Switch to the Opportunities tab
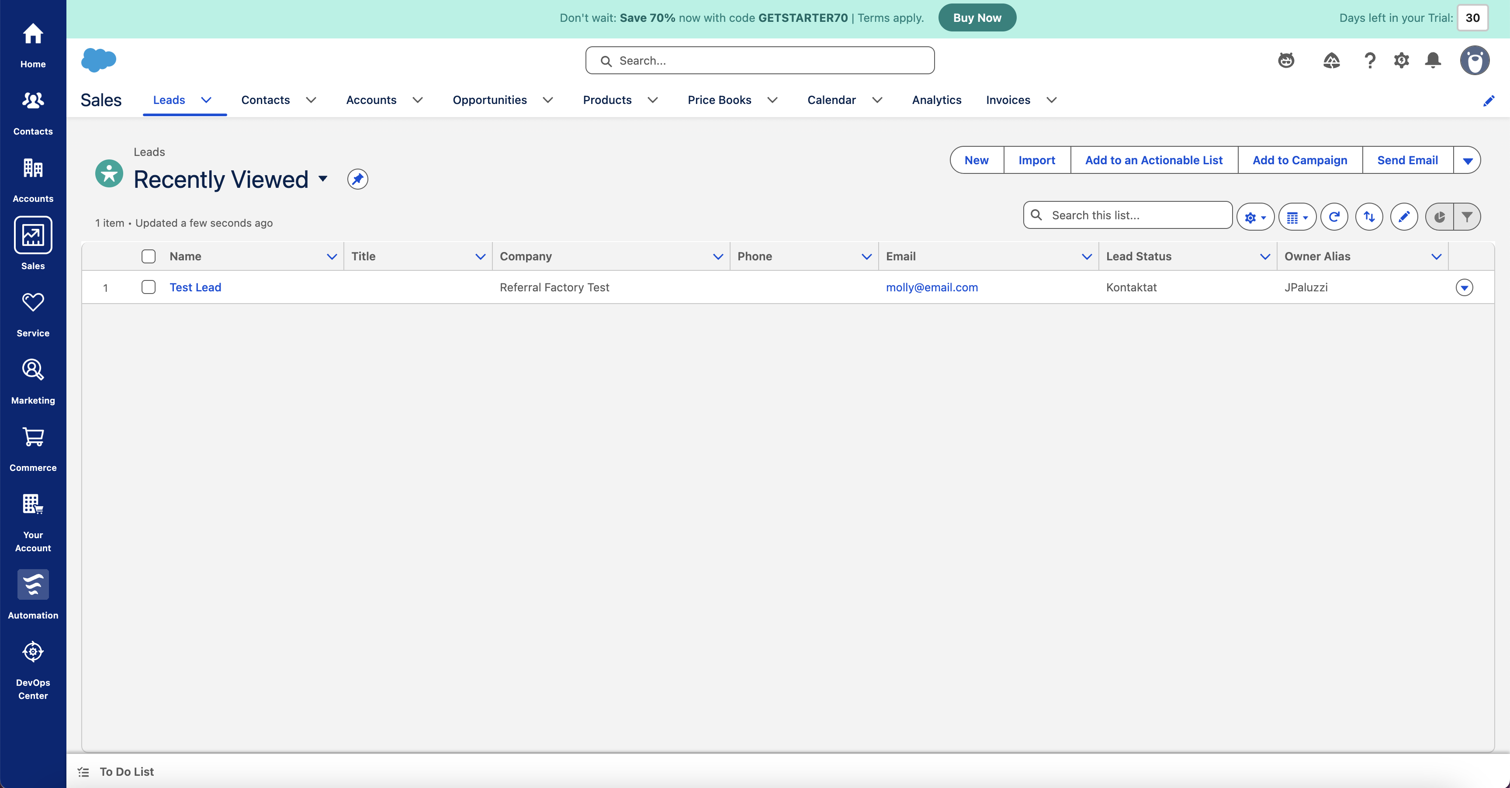 tap(489, 100)
